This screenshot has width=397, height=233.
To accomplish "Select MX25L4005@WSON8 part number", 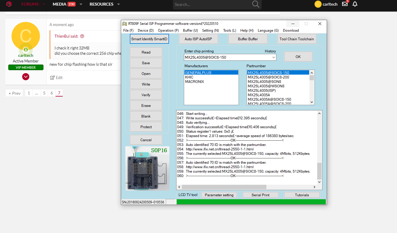I will 278,86.
